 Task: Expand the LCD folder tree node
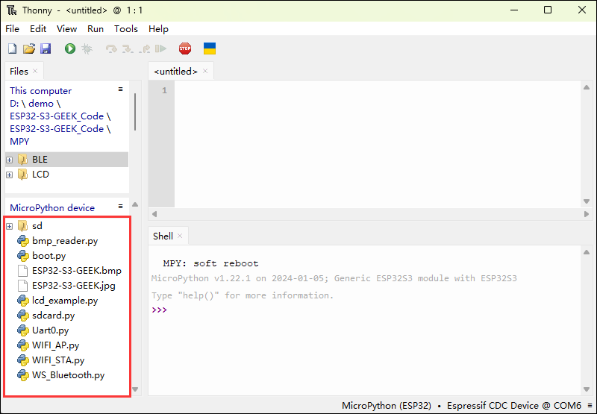10,175
